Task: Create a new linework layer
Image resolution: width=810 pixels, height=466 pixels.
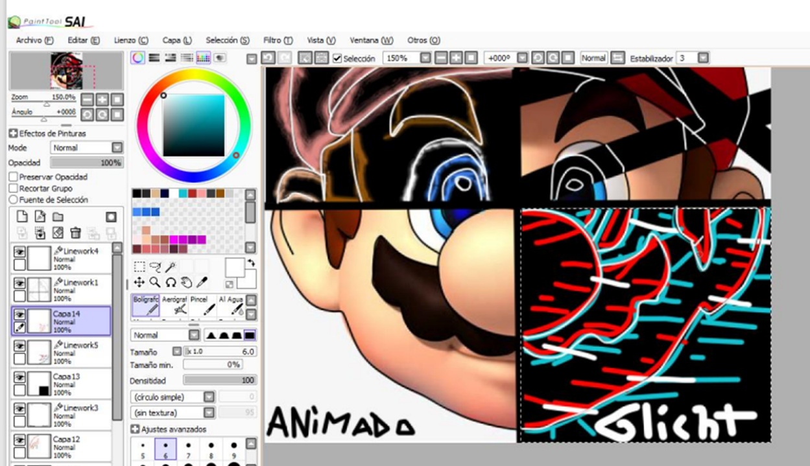Action: coord(40,216)
